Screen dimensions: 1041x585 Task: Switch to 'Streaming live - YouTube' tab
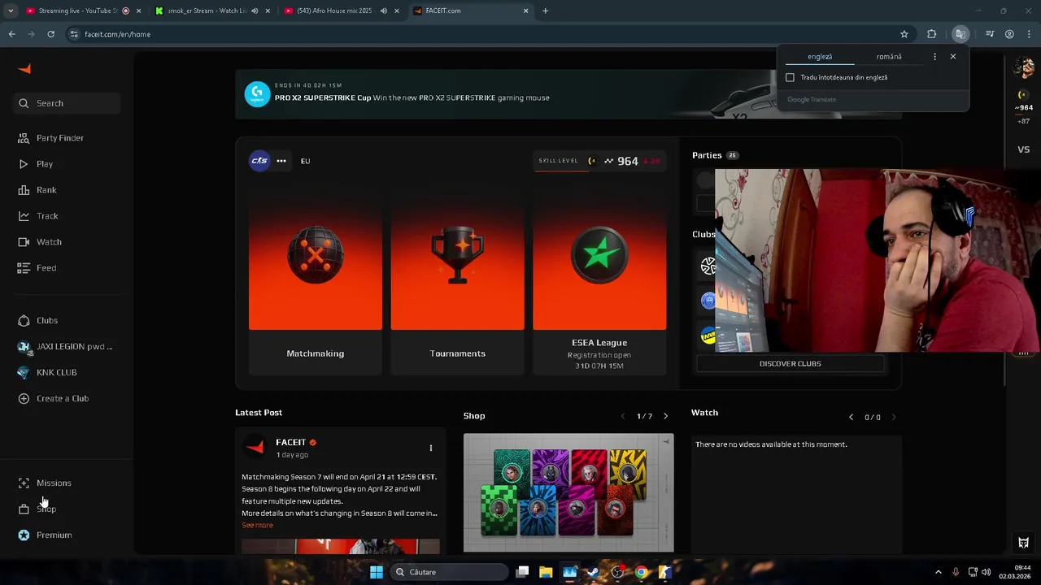[x=82, y=11]
